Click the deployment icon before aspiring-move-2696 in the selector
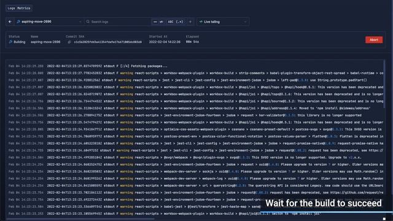This screenshot has width=393, height=221. click(18, 22)
